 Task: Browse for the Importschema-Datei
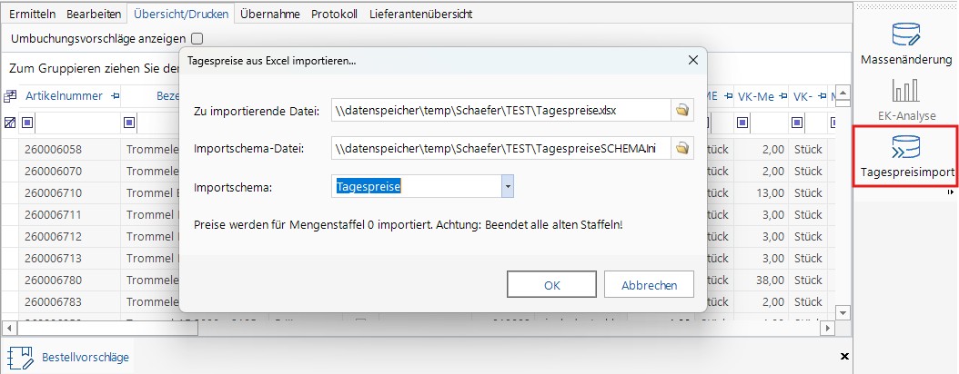[x=681, y=148]
